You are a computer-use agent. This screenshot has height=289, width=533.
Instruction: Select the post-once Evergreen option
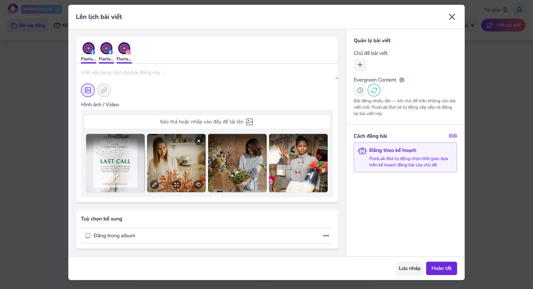[x=360, y=90]
